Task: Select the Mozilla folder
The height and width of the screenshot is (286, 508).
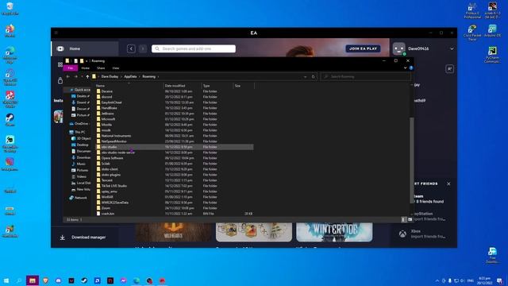Action: click(106, 125)
